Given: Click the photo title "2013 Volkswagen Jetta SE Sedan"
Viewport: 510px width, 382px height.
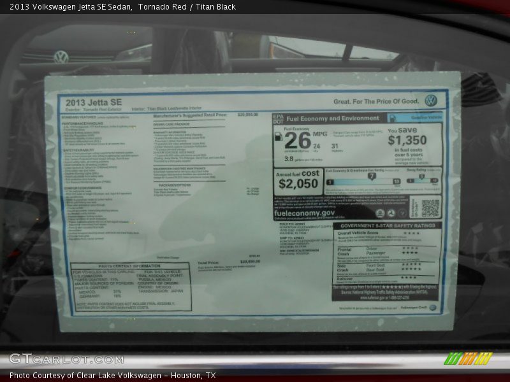Looking at the screenshot, I should (x=71, y=7).
